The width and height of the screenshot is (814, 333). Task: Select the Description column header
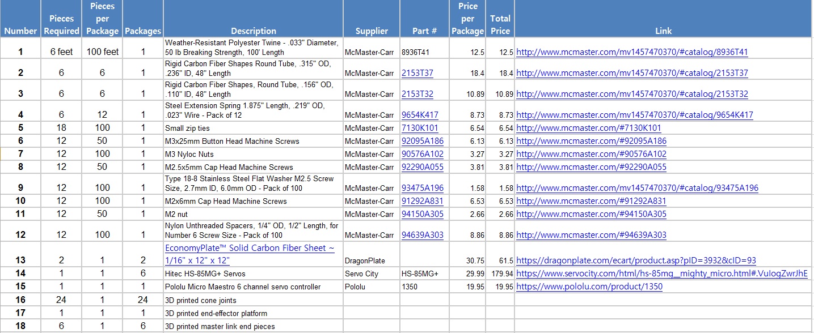coord(253,19)
